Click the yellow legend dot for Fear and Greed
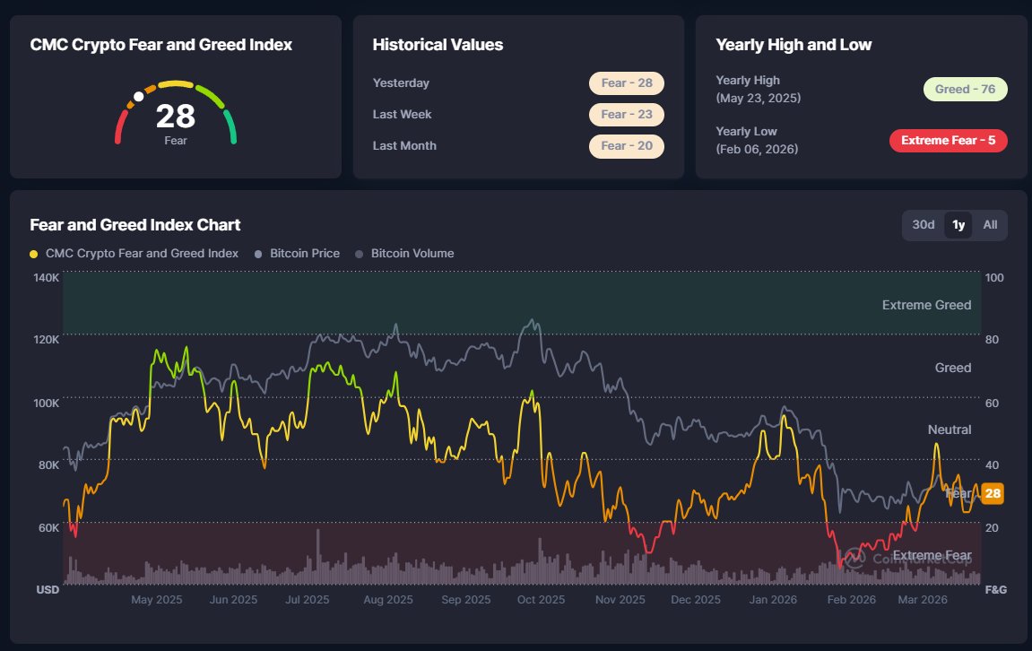1032x651 pixels. coord(34,254)
